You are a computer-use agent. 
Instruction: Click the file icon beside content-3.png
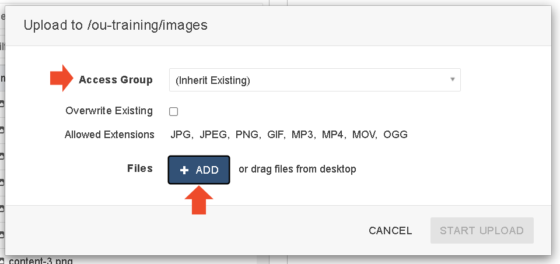click(x=2, y=261)
